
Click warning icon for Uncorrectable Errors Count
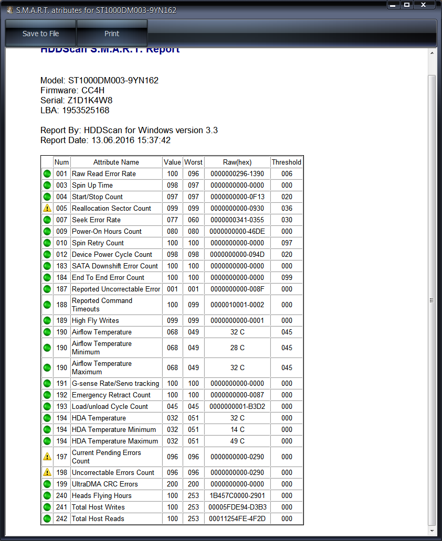(47, 472)
